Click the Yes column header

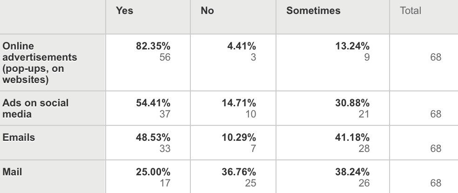(x=125, y=11)
